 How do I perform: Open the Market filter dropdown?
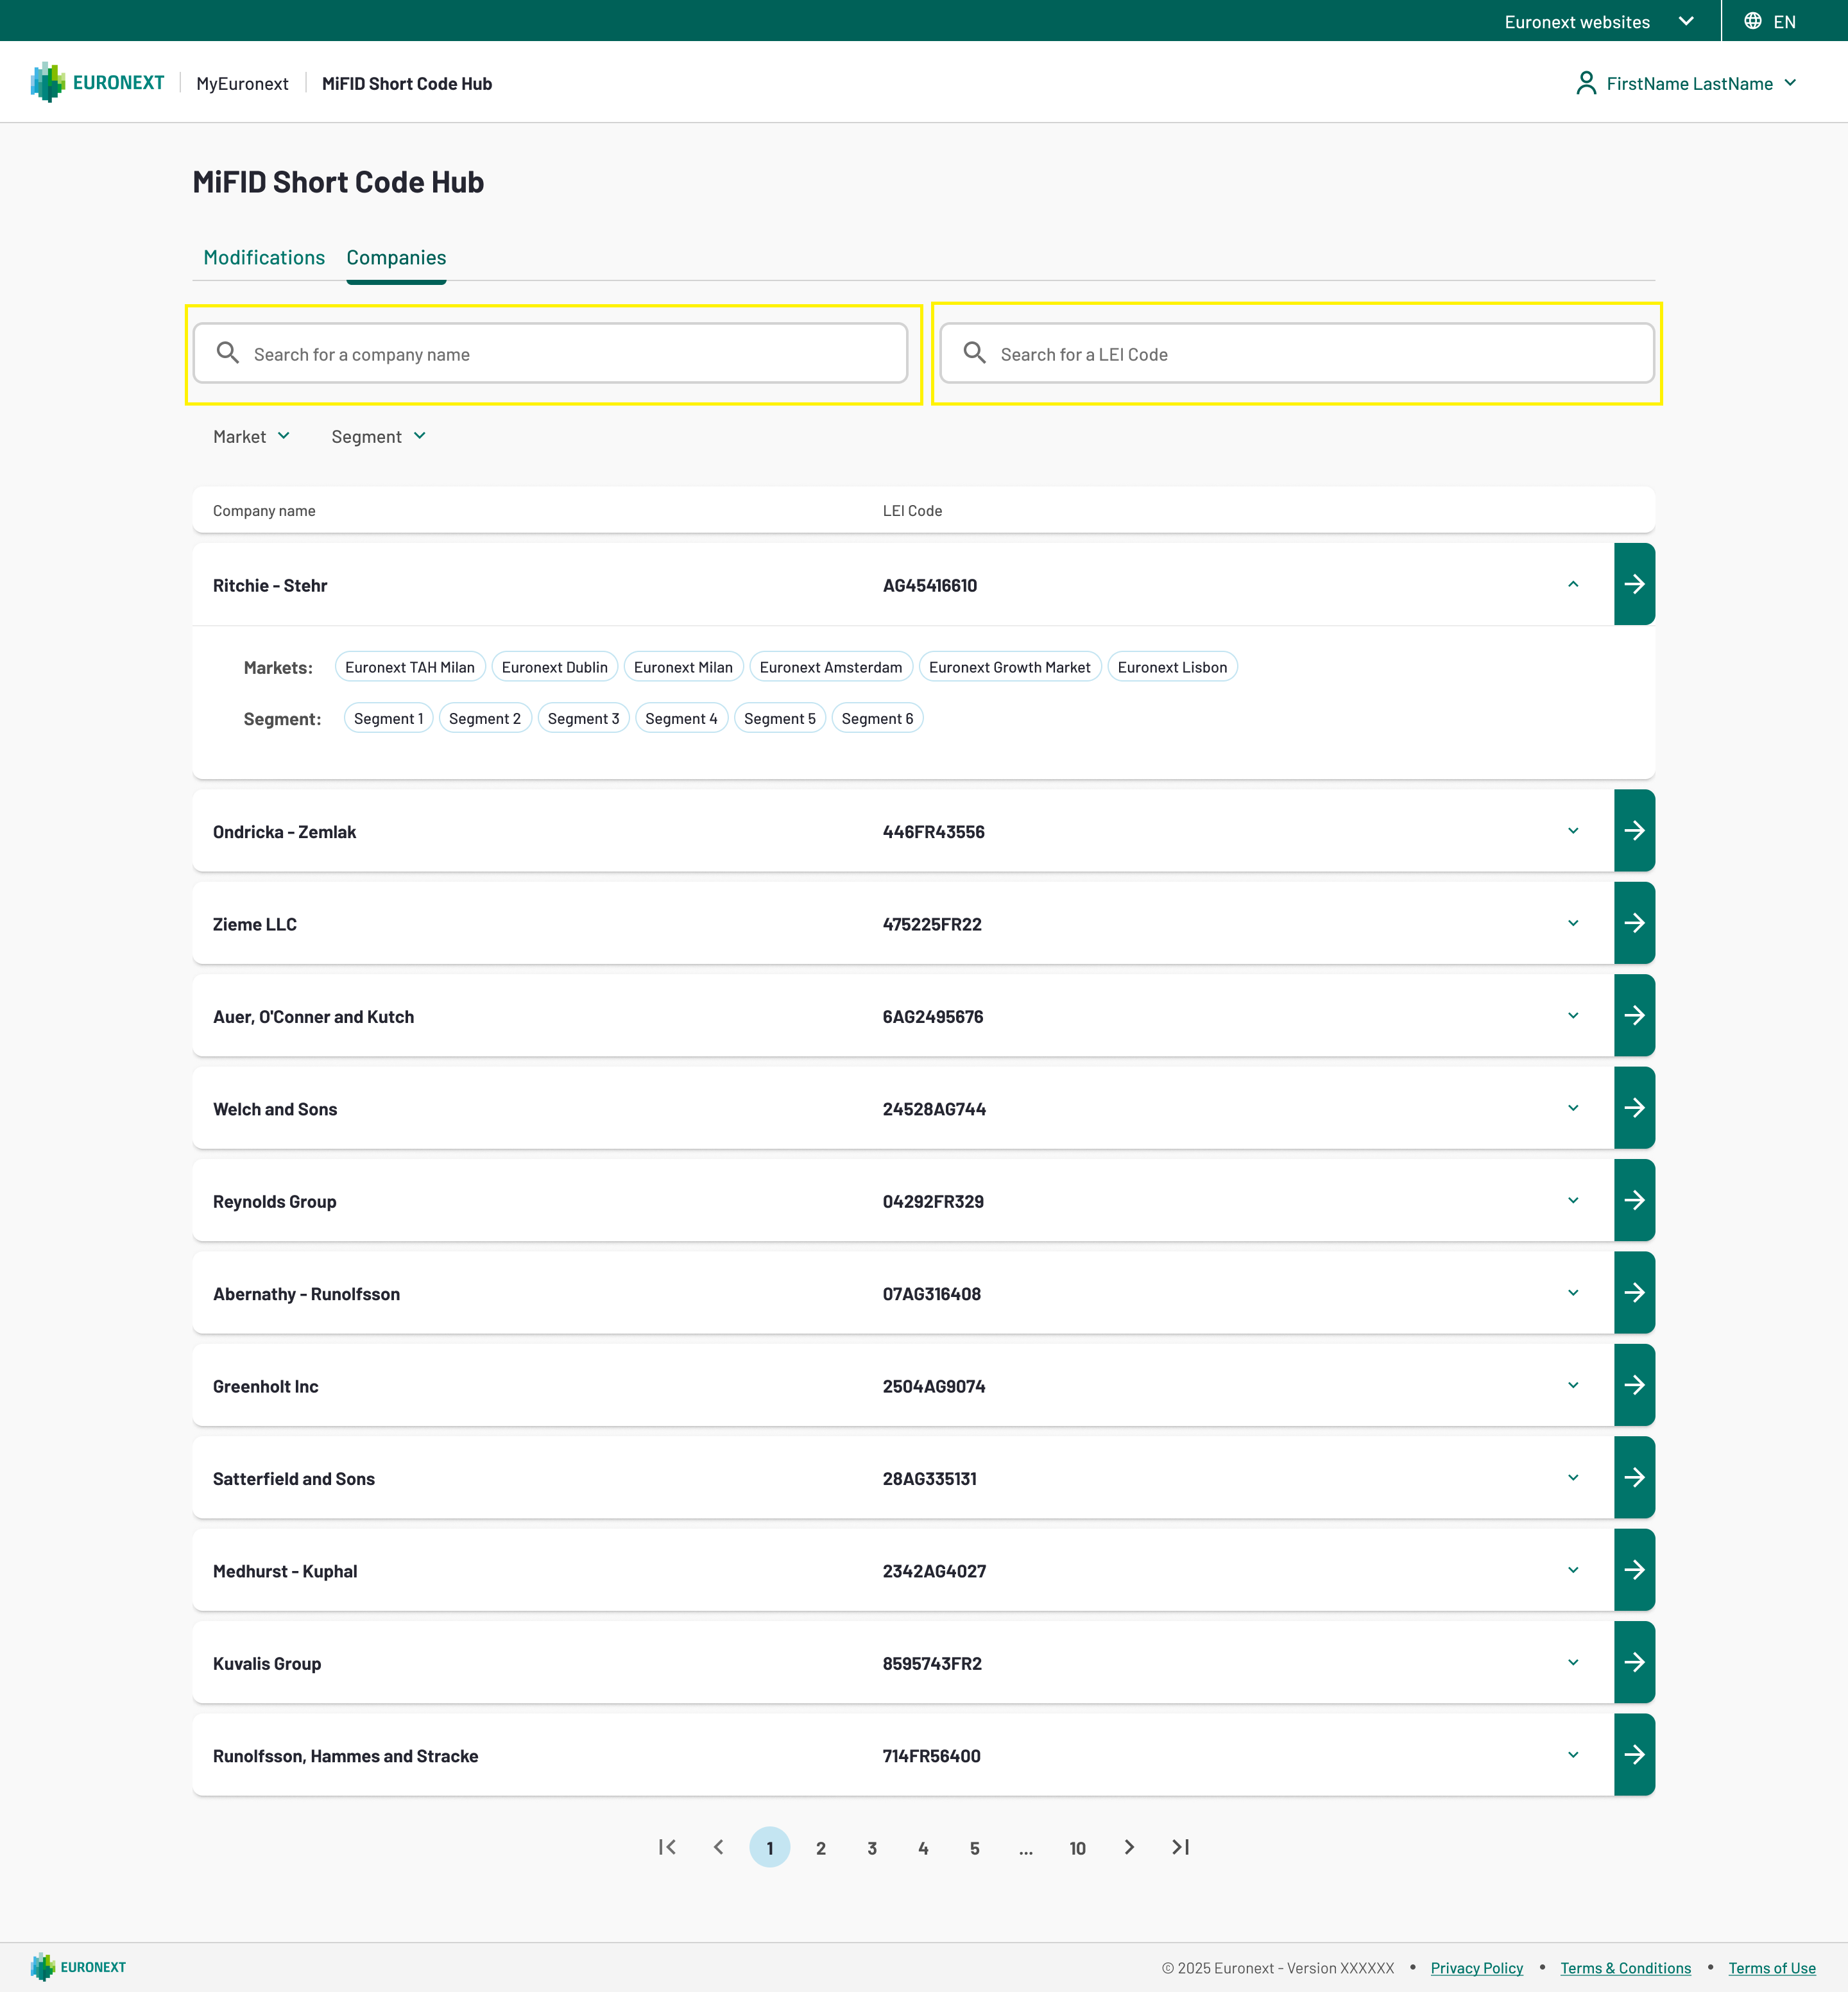tap(251, 436)
